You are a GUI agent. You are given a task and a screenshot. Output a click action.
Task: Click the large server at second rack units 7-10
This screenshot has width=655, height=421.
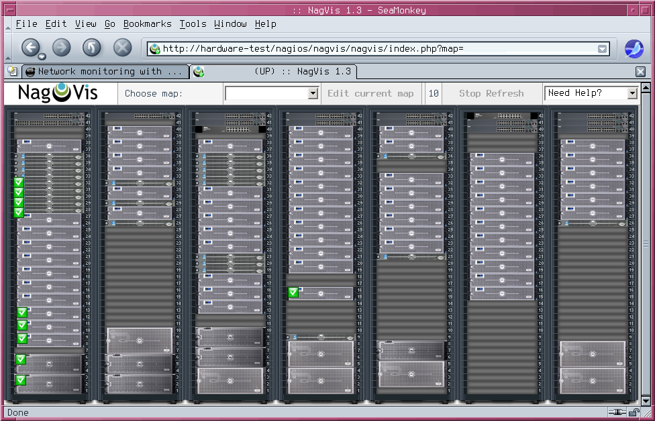click(x=140, y=341)
